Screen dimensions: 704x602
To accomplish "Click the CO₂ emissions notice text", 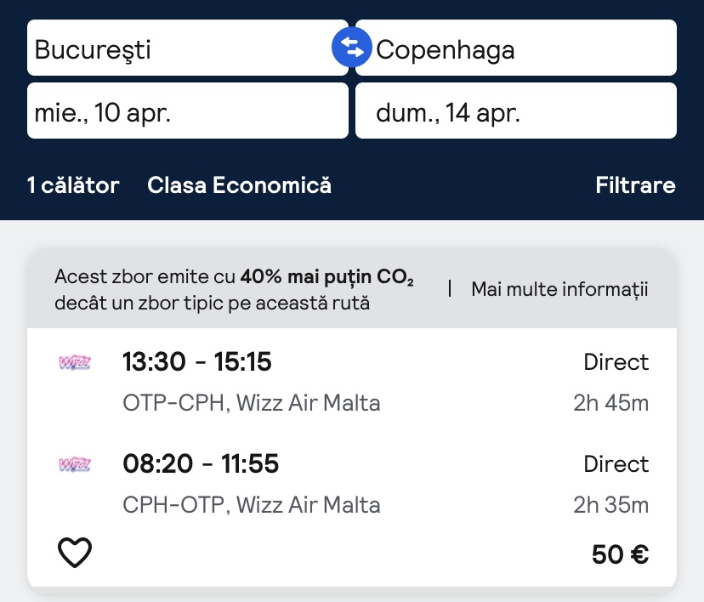I will (234, 289).
